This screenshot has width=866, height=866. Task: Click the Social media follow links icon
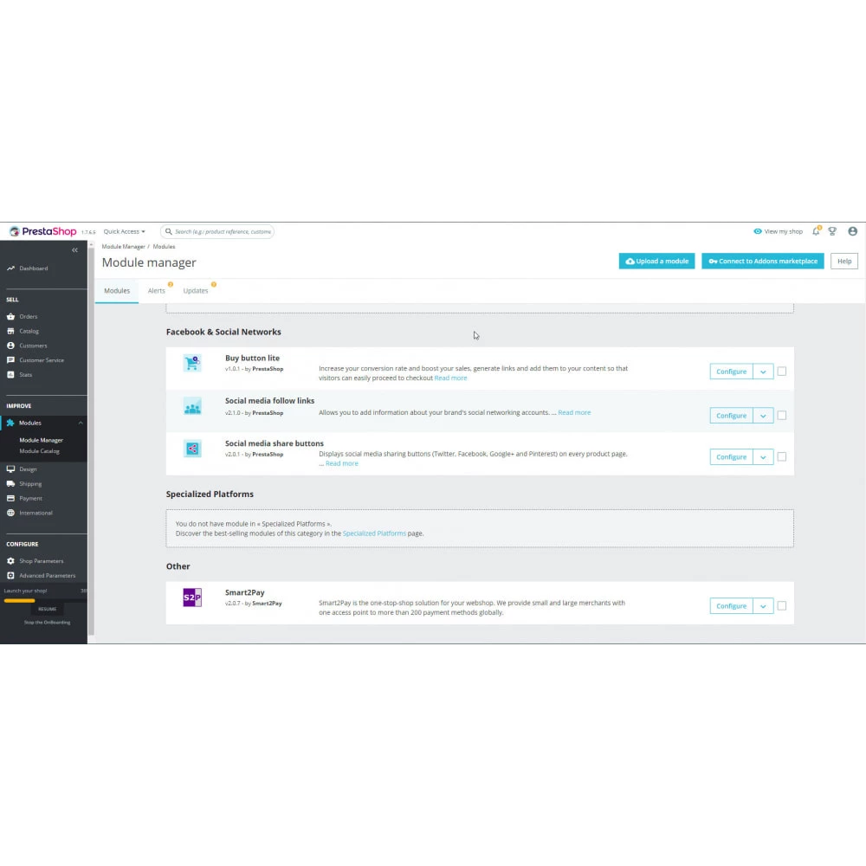pyautogui.click(x=192, y=406)
